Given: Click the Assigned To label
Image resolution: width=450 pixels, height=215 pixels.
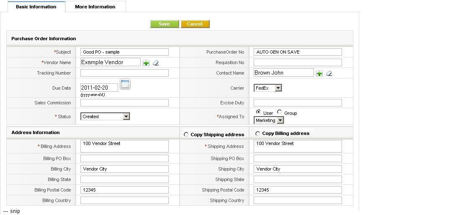Looking at the screenshot, I should pos(231,117).
